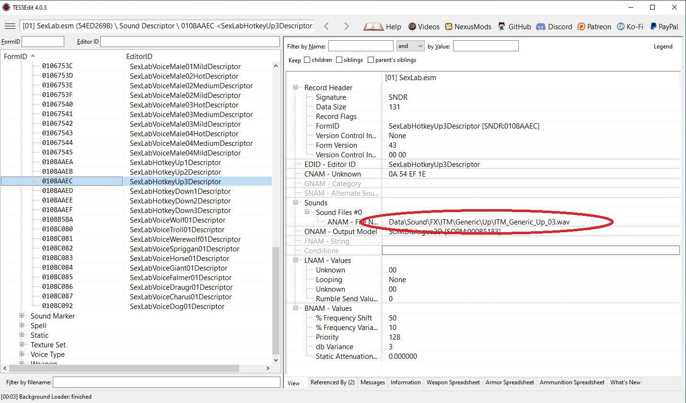The width and height of the screenshot is (686, 403).
Task: Click the Editor ID search field
Action: coord(190,42)
